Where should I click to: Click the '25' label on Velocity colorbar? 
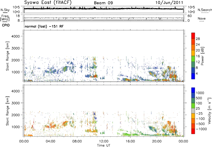tap(198, 108)
